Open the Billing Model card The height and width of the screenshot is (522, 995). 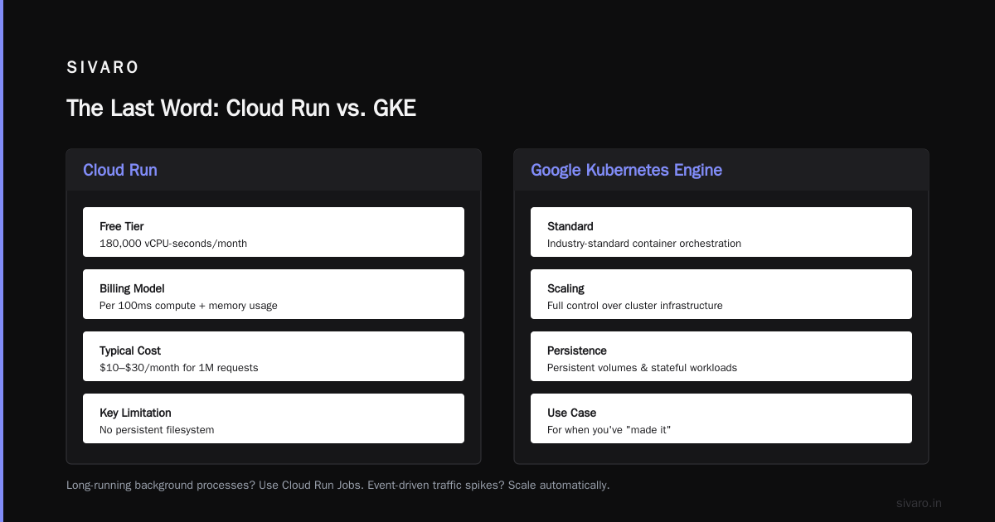[x=274, y=294]
